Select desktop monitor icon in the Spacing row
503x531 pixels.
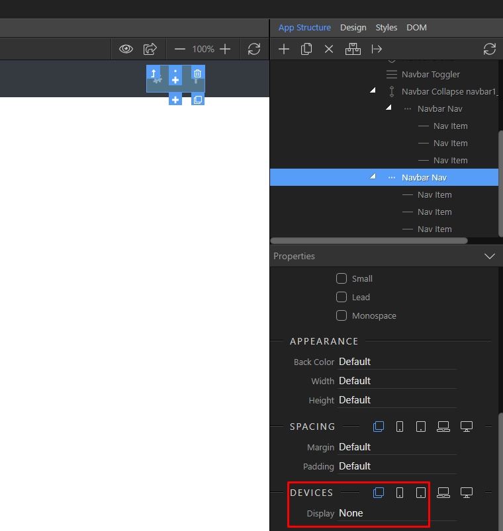(x=467, y=427)
